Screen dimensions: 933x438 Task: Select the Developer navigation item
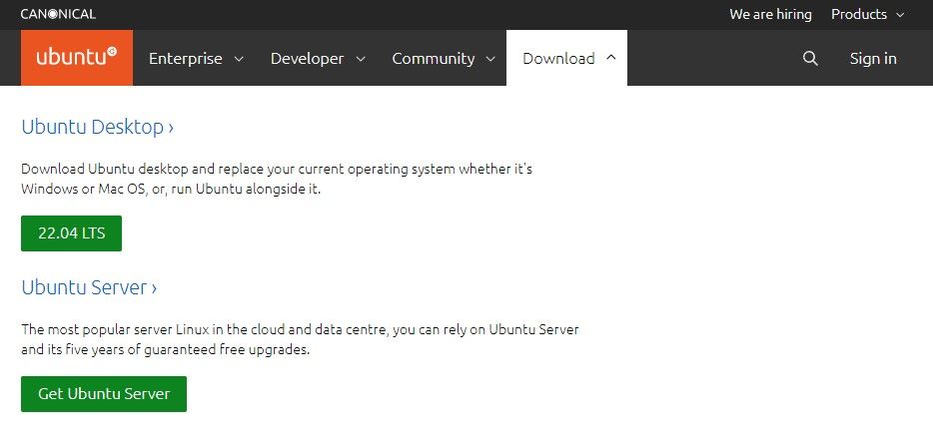tap(307, 58)
